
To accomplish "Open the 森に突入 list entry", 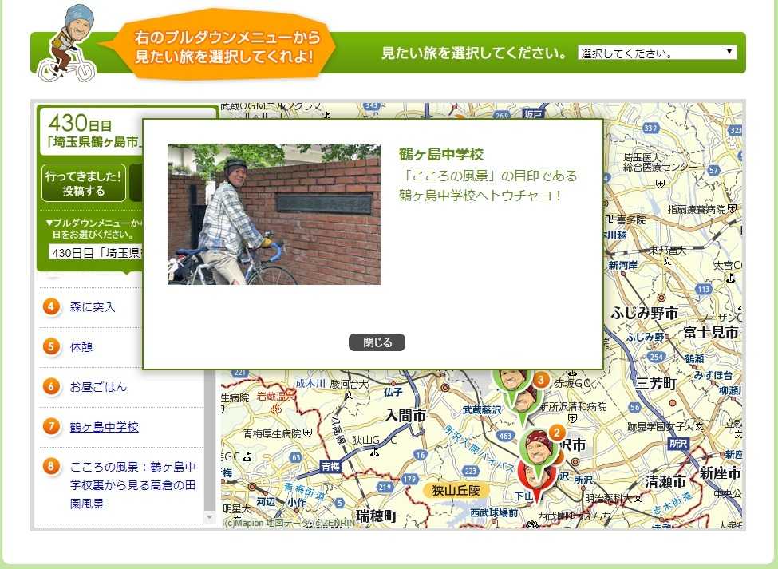I will point(93,307).
